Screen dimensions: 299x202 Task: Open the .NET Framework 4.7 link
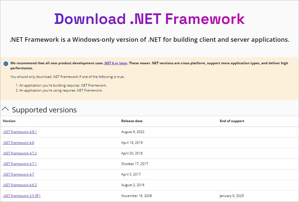click(18, 174)
